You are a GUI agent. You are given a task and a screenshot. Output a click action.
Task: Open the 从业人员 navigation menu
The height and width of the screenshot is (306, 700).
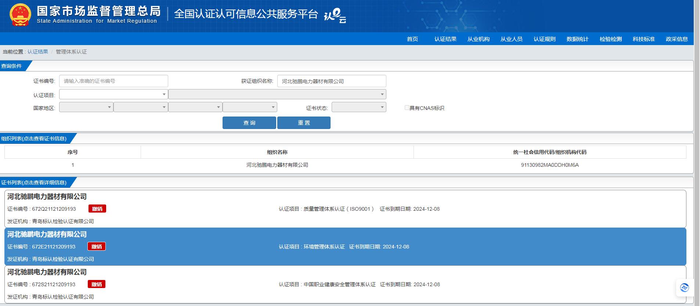512,39
